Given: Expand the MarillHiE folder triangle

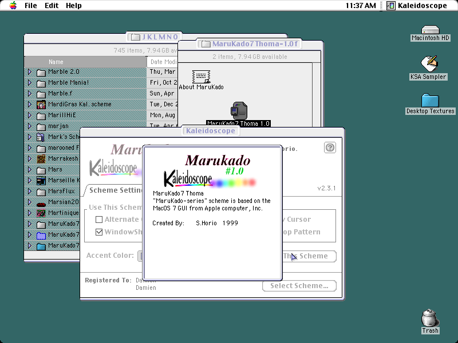Looking at the screenshot, I should tap(30, 115).
